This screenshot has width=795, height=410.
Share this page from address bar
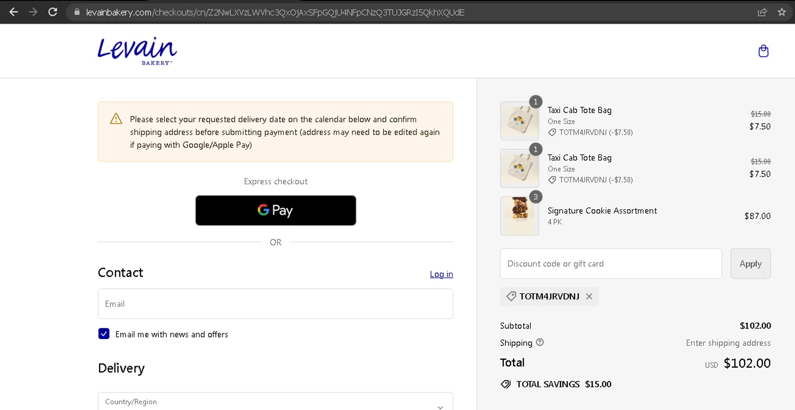click(x=762, y=12)
